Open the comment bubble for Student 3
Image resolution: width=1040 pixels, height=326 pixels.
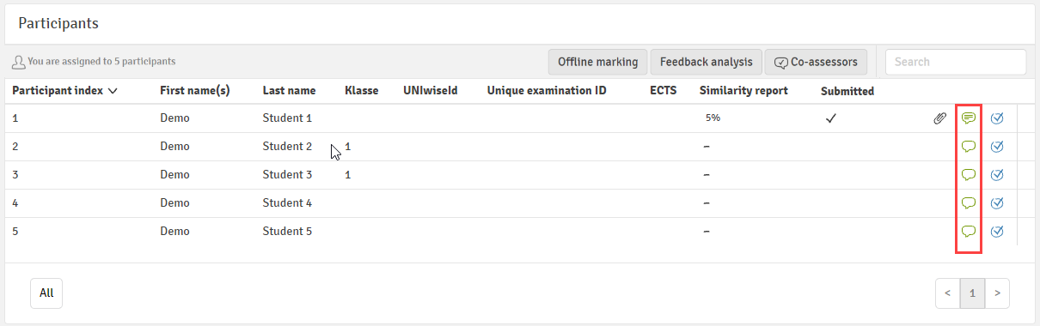[969, 175]
